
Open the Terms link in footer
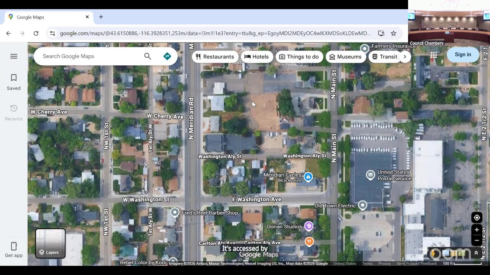tap(367, 264)
